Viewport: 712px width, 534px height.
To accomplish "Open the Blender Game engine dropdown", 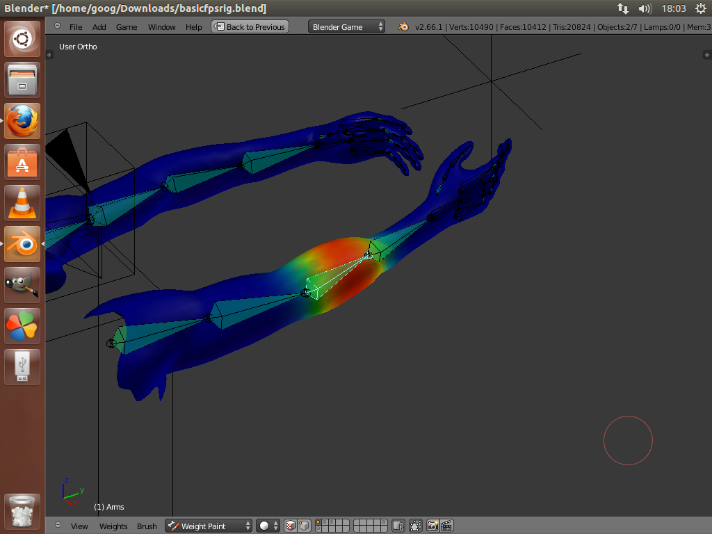I will [346, 27].
